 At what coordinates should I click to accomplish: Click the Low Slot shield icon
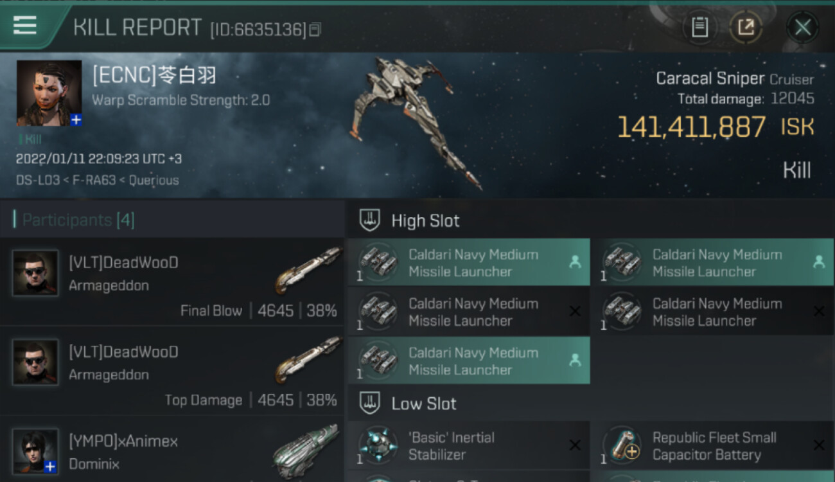(369, 404)
